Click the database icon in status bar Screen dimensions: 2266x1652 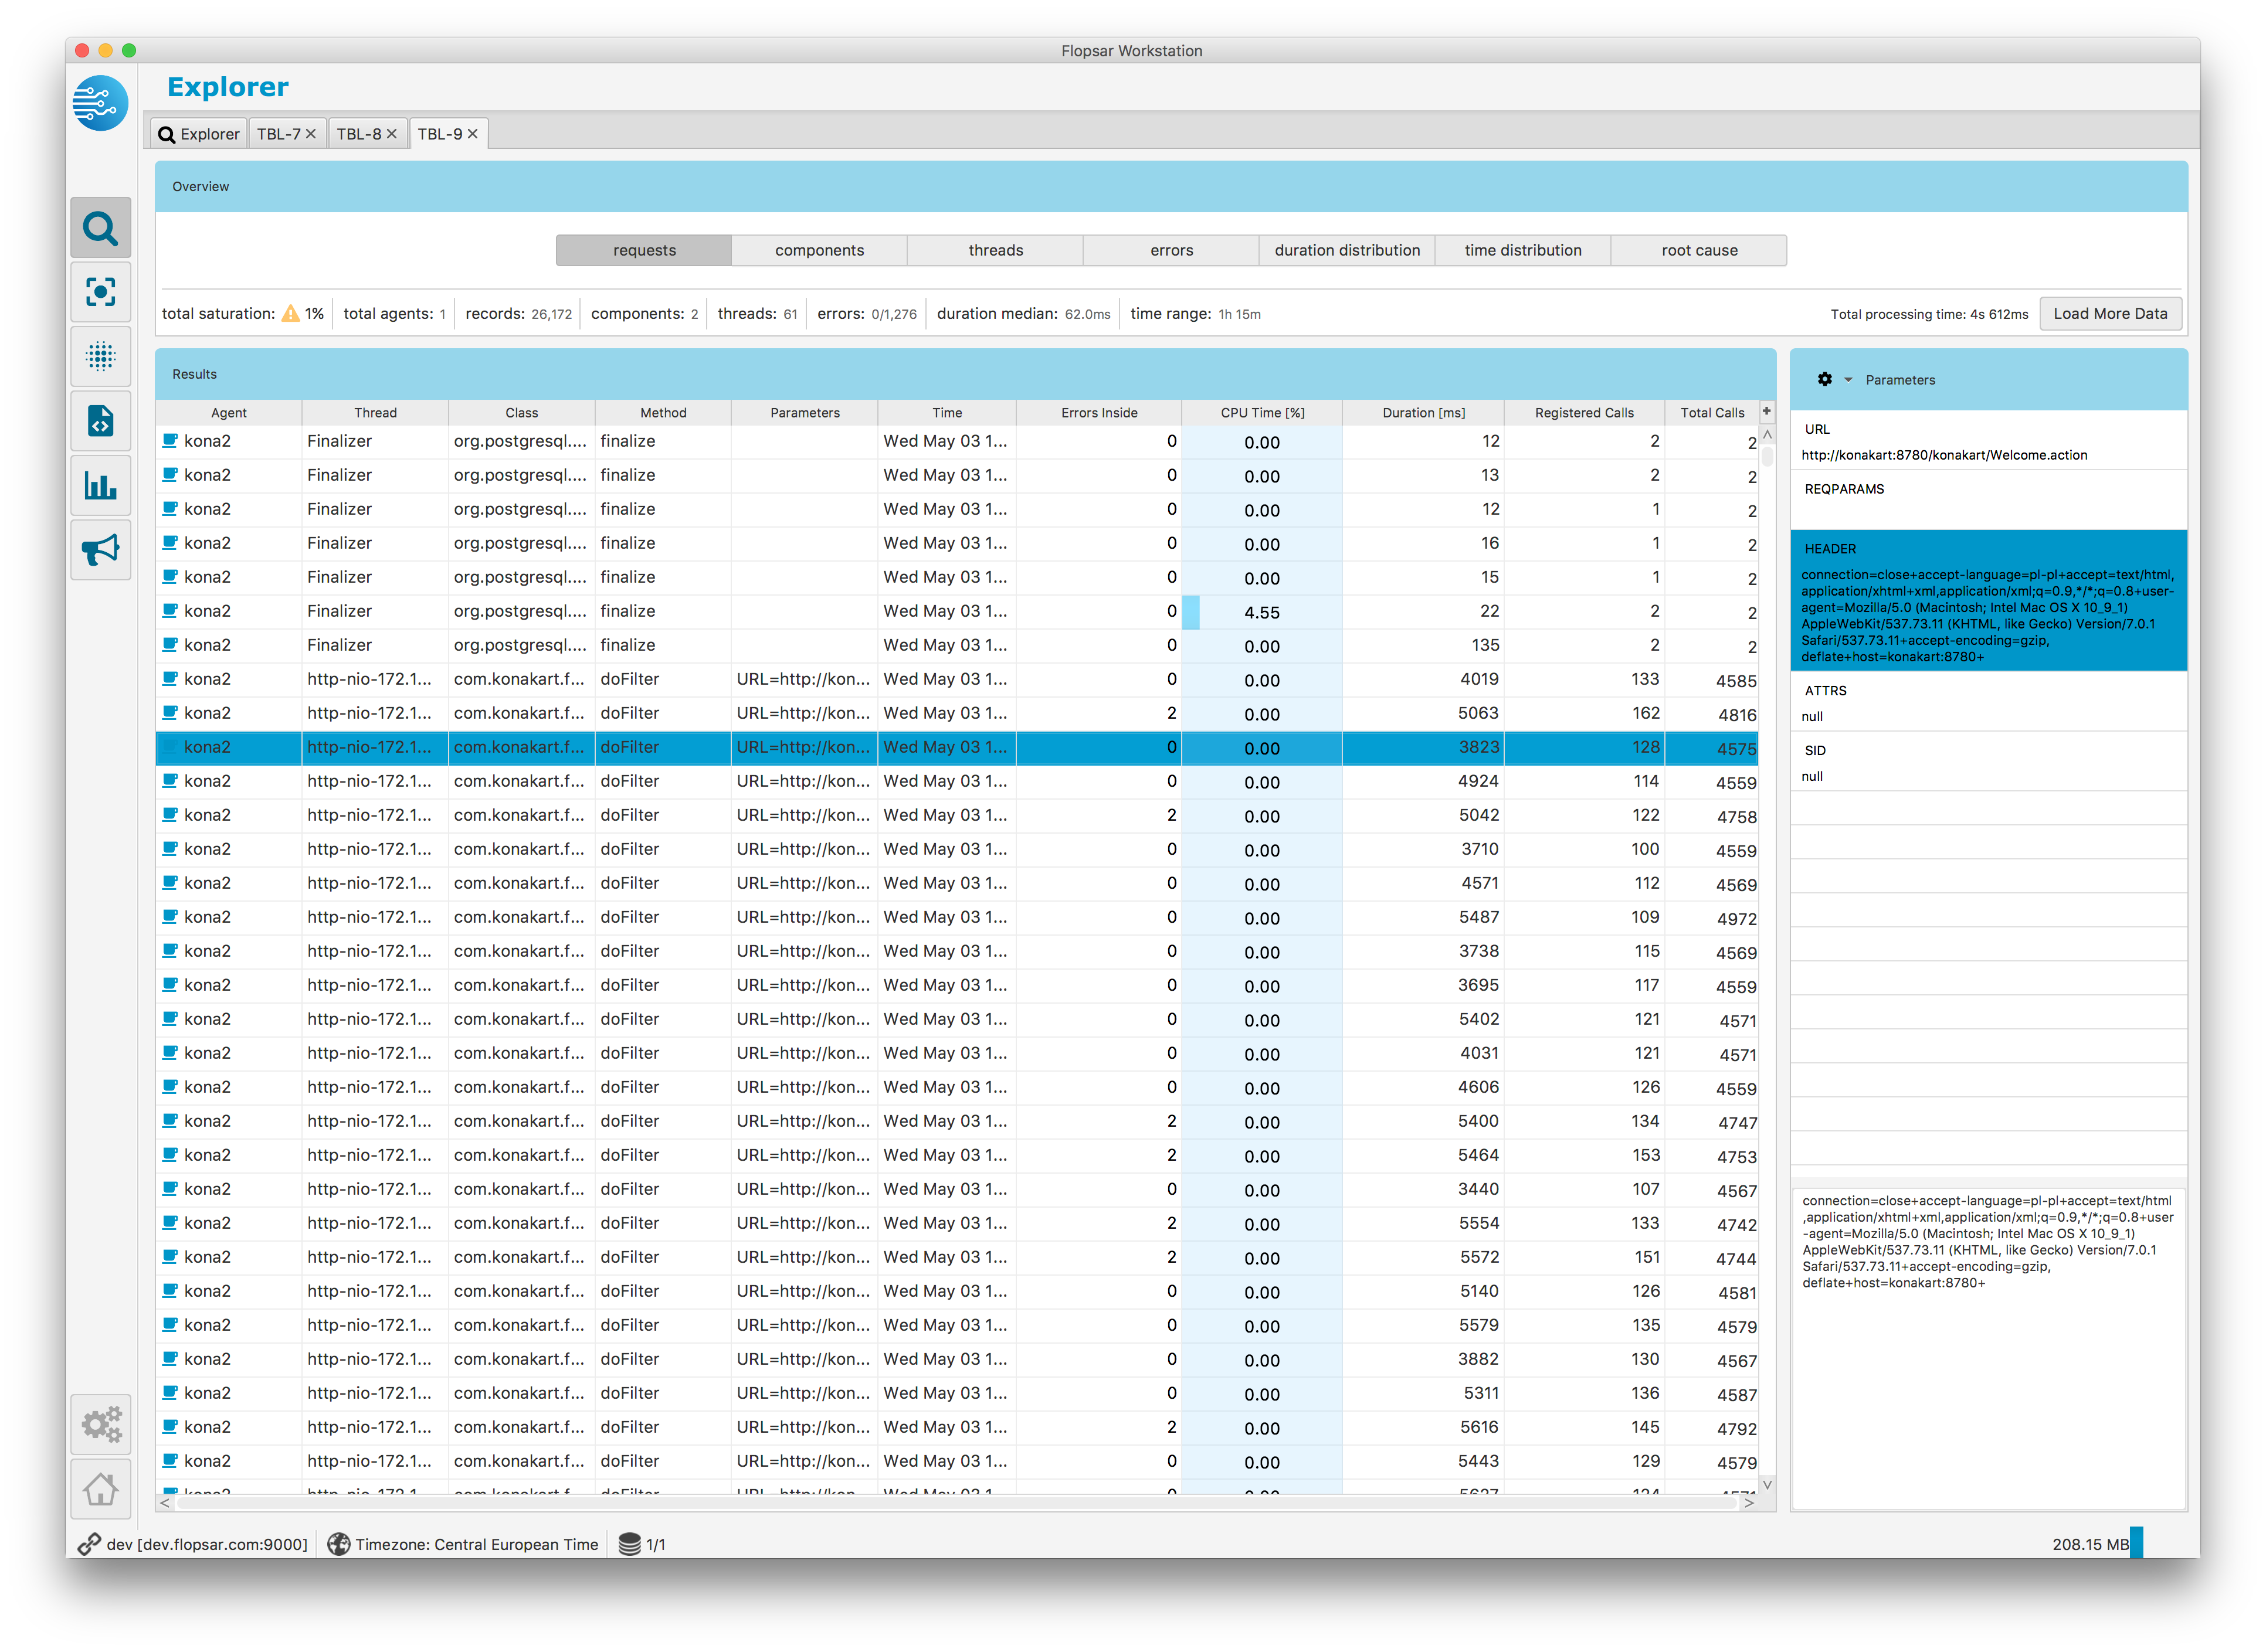pyautogui.click(x=629, y=1545)
